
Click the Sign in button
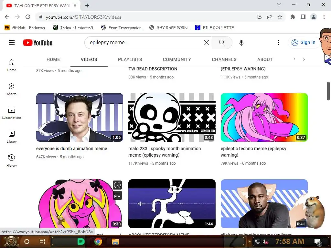[x=304, y=42]
